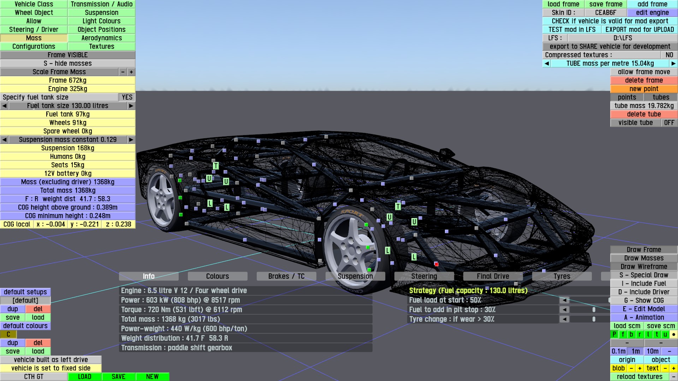Increase TUBE mass per metre right arrow

pos(673,64)
